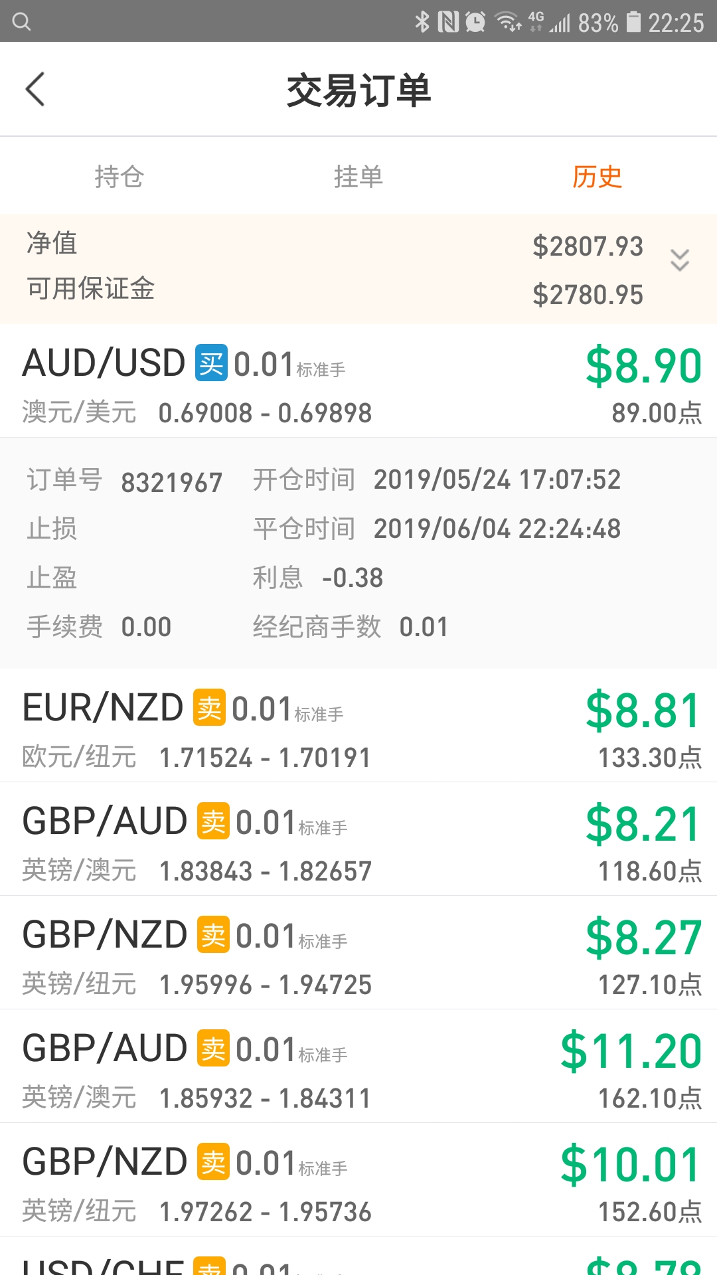Tap the back arrow icon

[35, 89]
